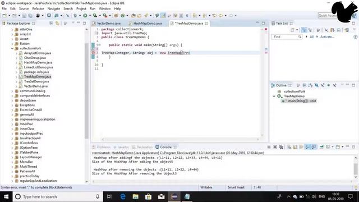
Task: Click Focus on Active Task in Outline
Action: coord(298,85)
